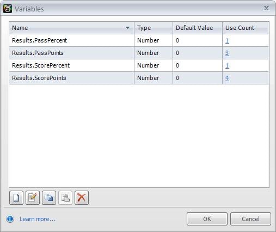Click the Articulate logo icon in title bar

click(8, 9)
